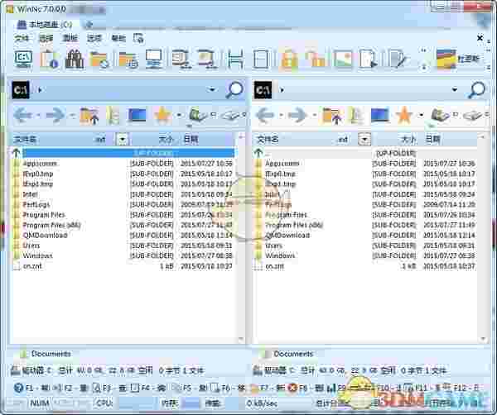Viewport: 497px width, 415px height.
Task: Click the F7 function key button
Action: click(268, 388)
